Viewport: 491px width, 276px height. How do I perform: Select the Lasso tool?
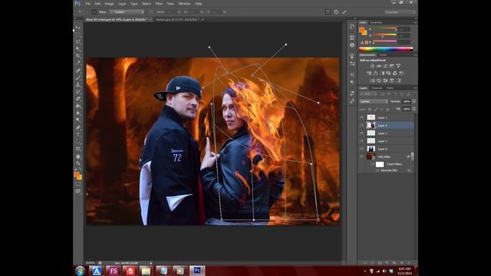[x=78, y=41]
